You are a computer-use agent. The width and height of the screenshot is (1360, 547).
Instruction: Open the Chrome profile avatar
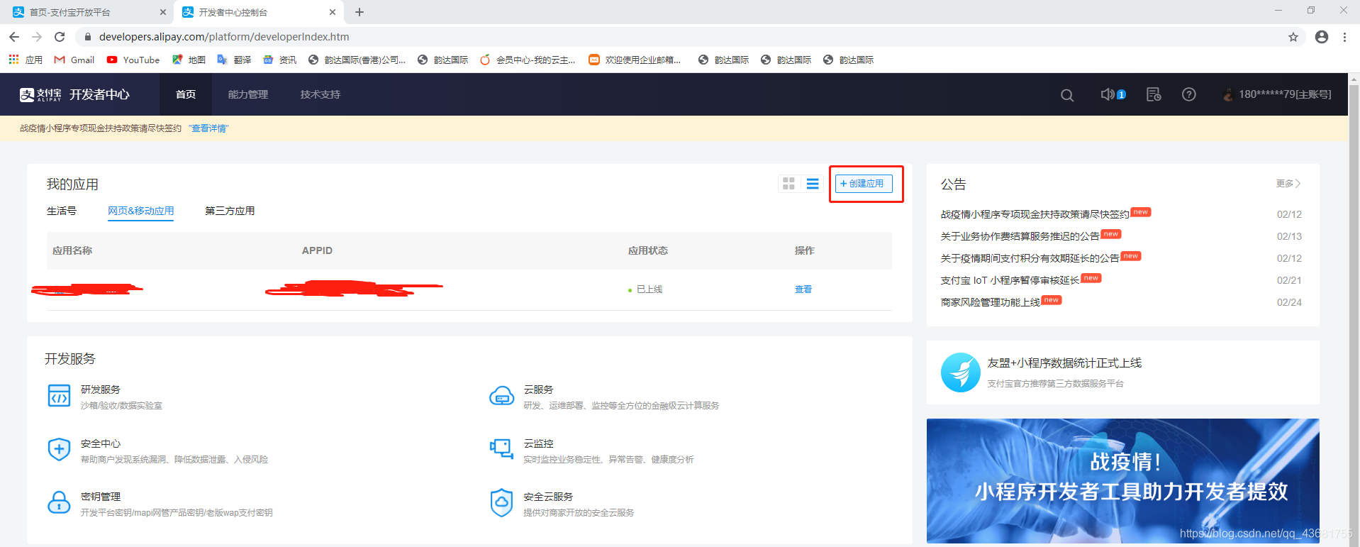click(x=1322, y=37)
